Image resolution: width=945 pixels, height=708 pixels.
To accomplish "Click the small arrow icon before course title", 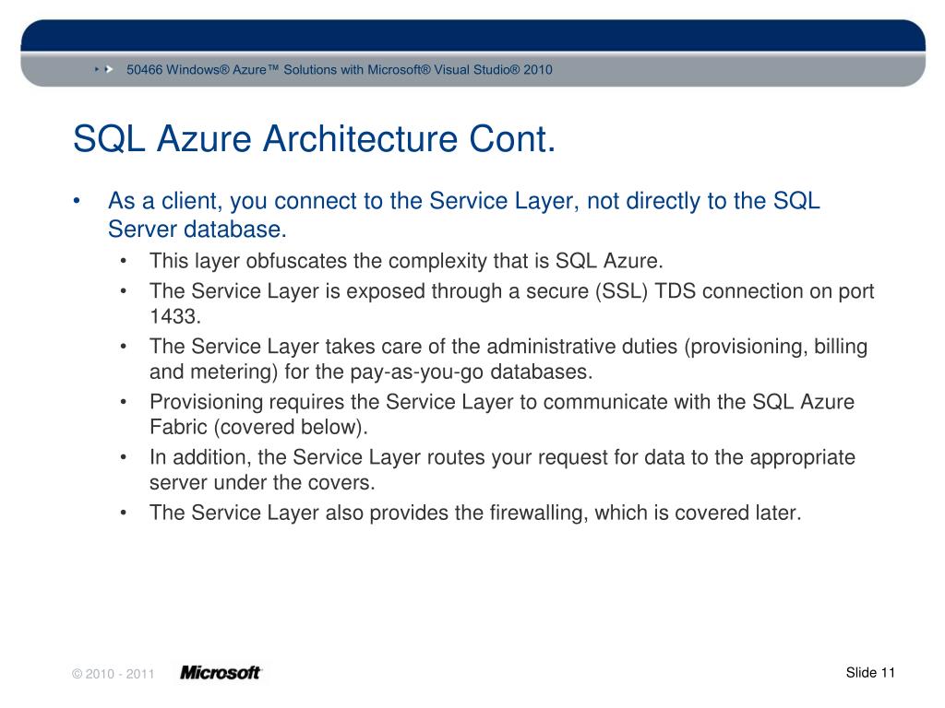I will (96, 70).
